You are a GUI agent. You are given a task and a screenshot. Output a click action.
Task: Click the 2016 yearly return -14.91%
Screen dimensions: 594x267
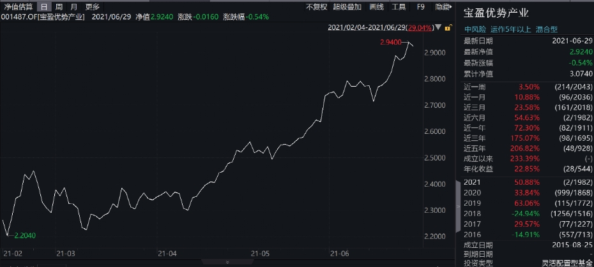pos(526,235)
